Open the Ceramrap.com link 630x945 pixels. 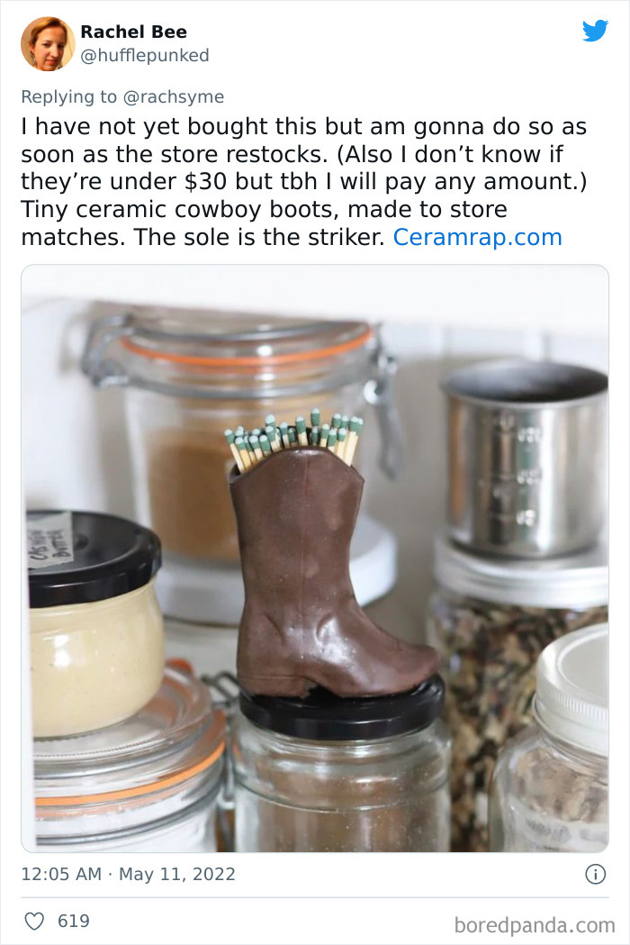tap(478, 237)
